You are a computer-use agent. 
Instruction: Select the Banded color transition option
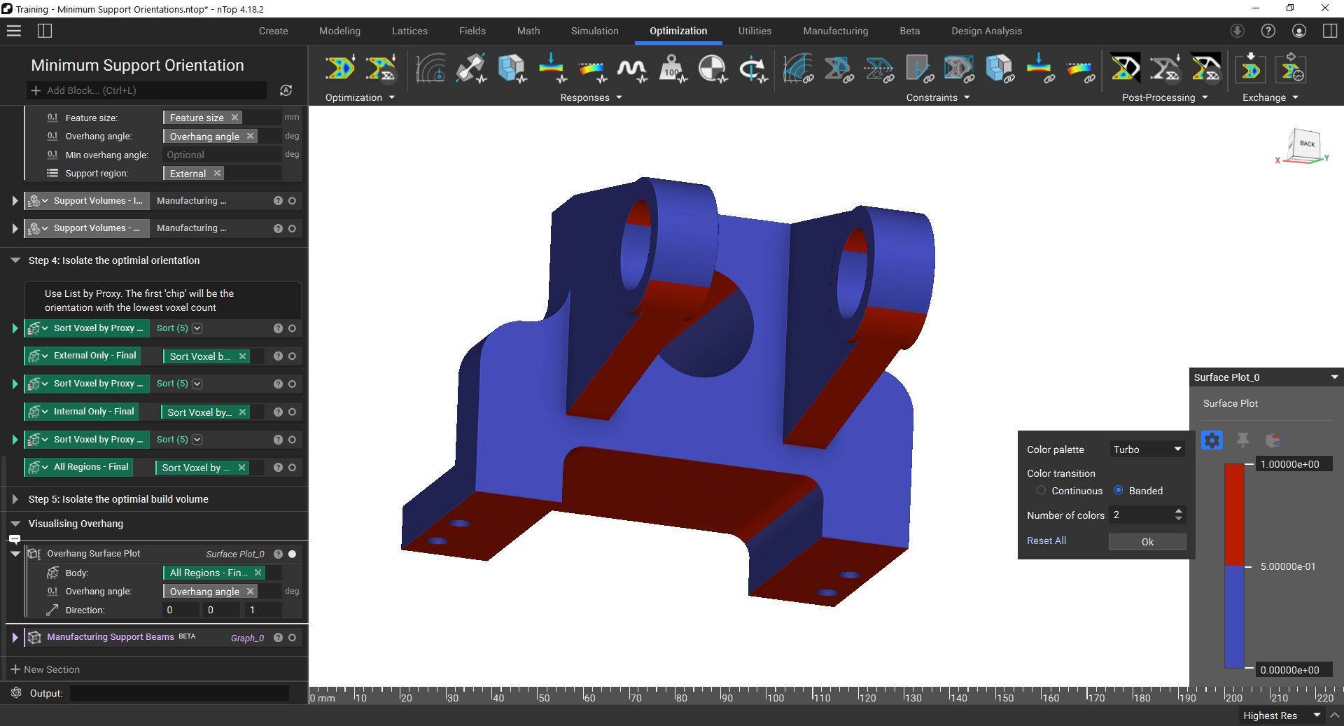1118,491
